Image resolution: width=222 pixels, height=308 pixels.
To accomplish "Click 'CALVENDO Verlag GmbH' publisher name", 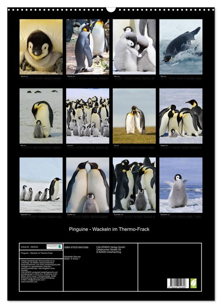I will tap(111, 247).
